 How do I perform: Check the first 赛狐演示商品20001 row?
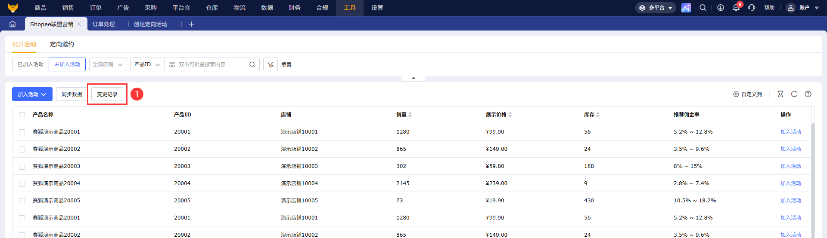(x=22, y=132)
